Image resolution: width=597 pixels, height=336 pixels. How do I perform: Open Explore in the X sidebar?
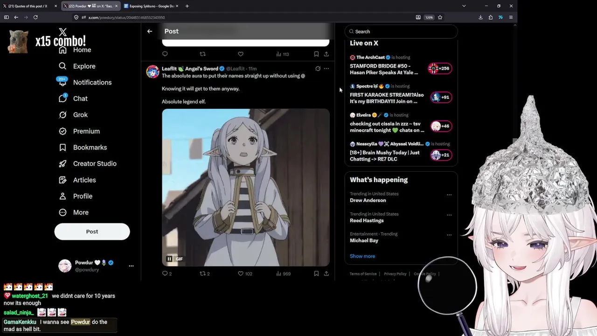77,66
